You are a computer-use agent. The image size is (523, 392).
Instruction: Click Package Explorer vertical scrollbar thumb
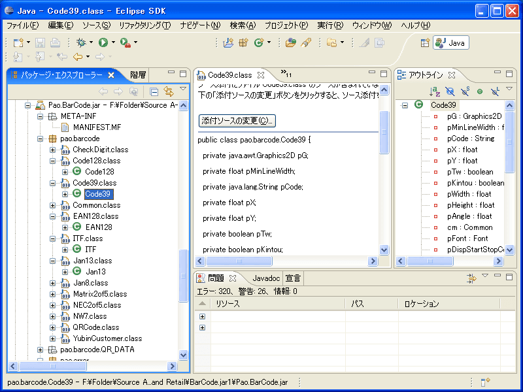[x=184, y=275]
